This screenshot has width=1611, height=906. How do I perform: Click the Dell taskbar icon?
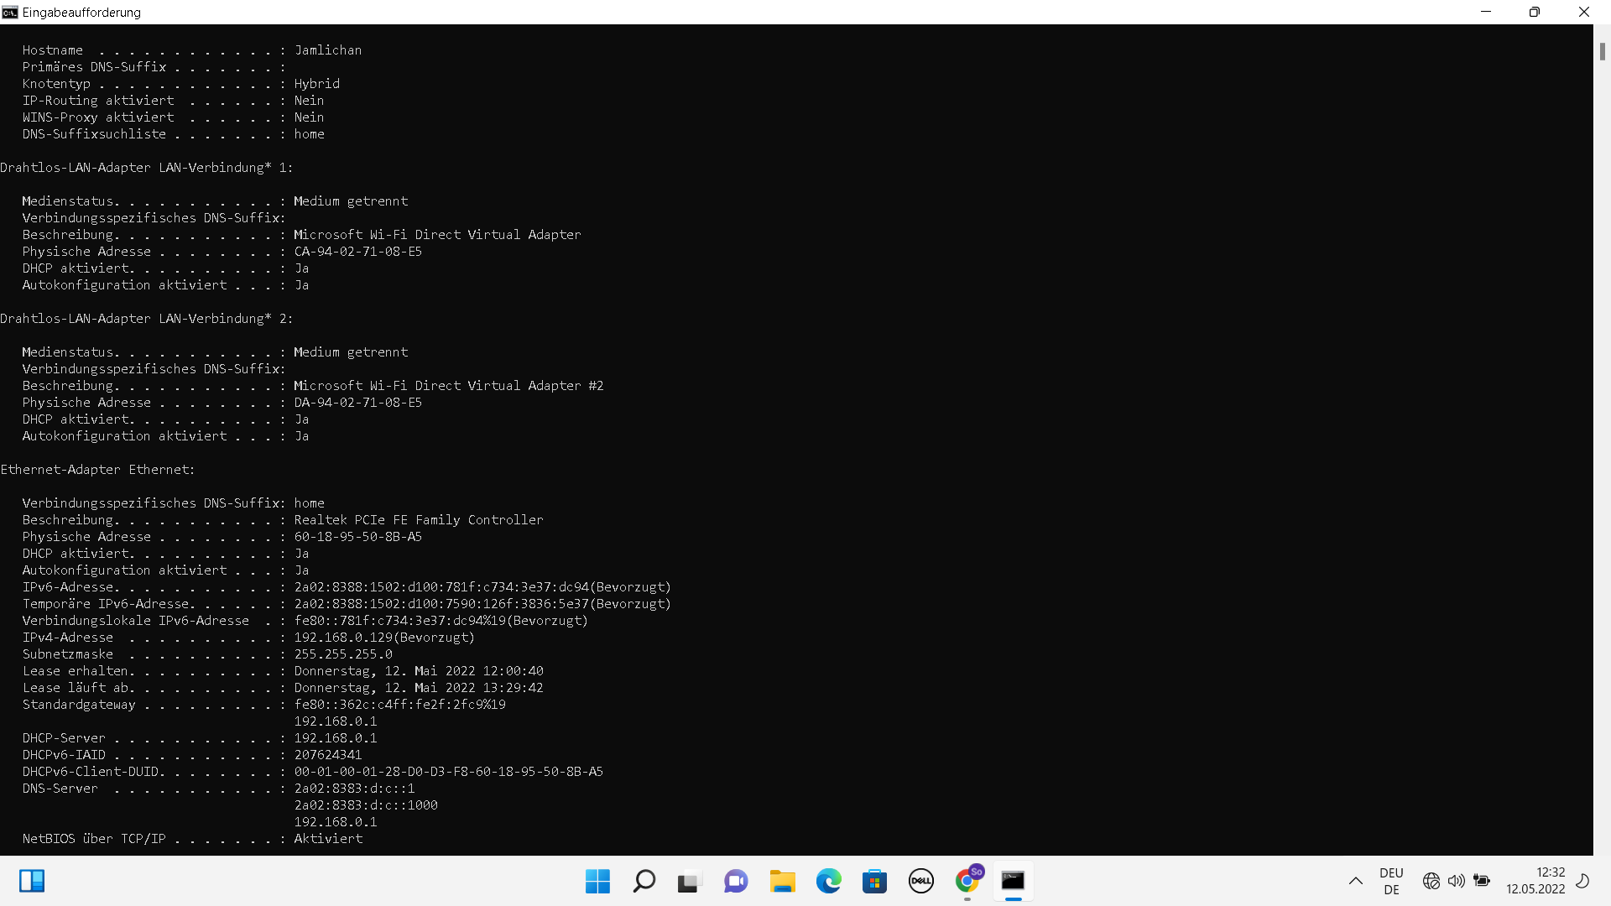[x=920, y=881]
